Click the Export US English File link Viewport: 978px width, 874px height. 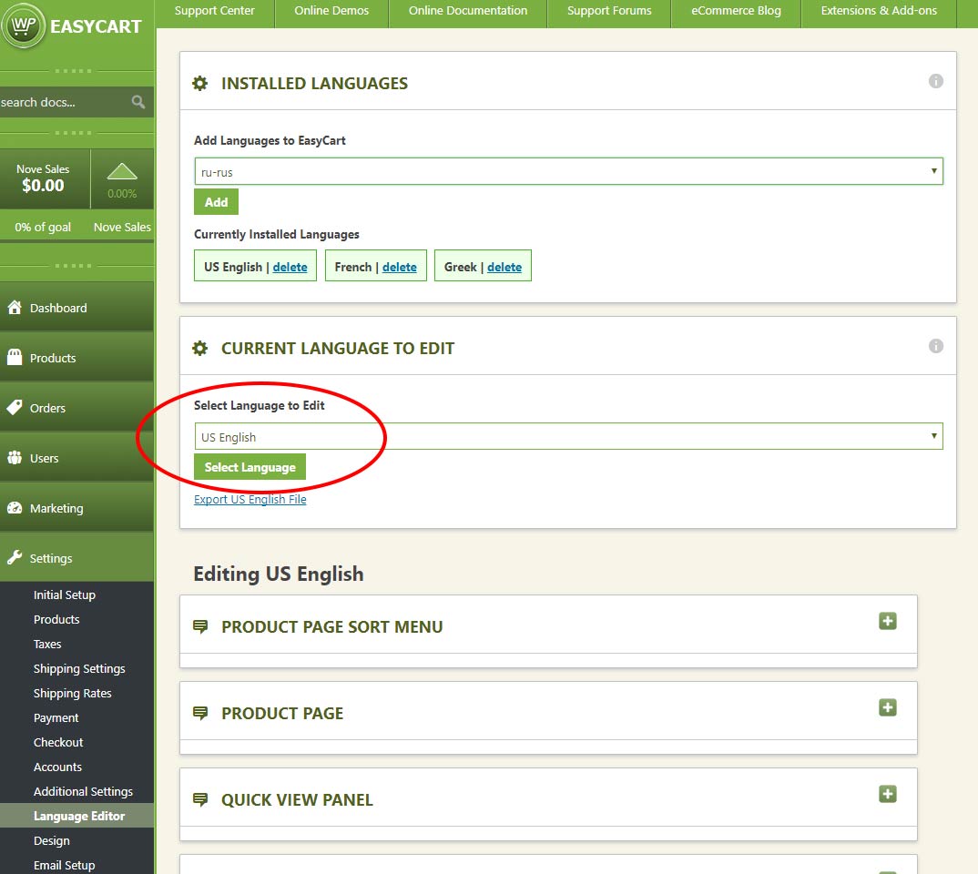[x=250, y=499]
